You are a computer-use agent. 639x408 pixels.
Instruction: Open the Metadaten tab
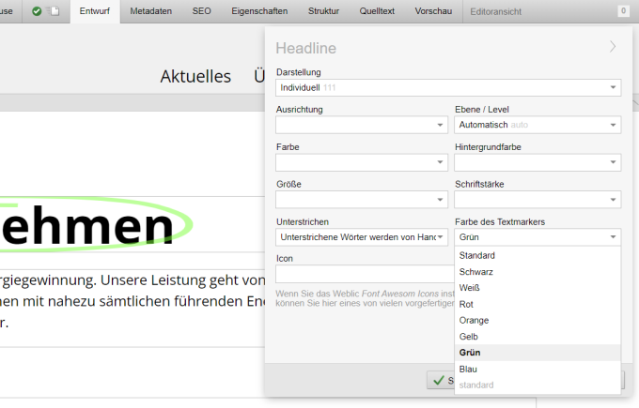click(150, 11)
